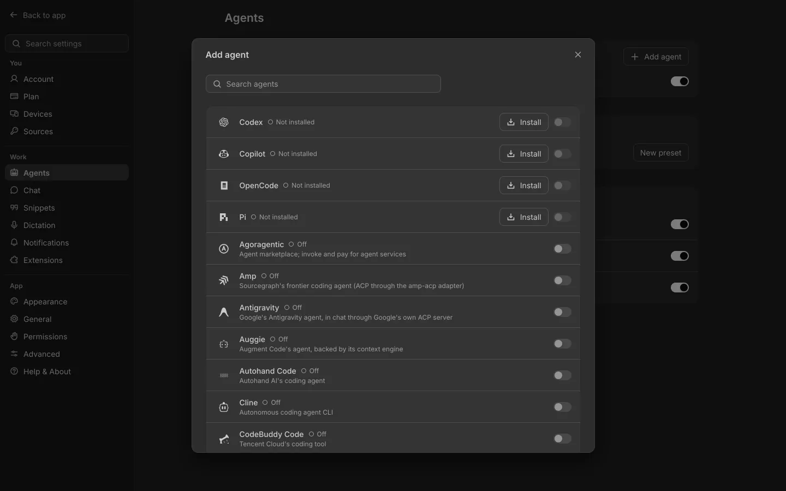The height and width of the screenshot is (491, 786).
Task: Enable the Agoragentic agent
Action: click(x=562, y=249)
